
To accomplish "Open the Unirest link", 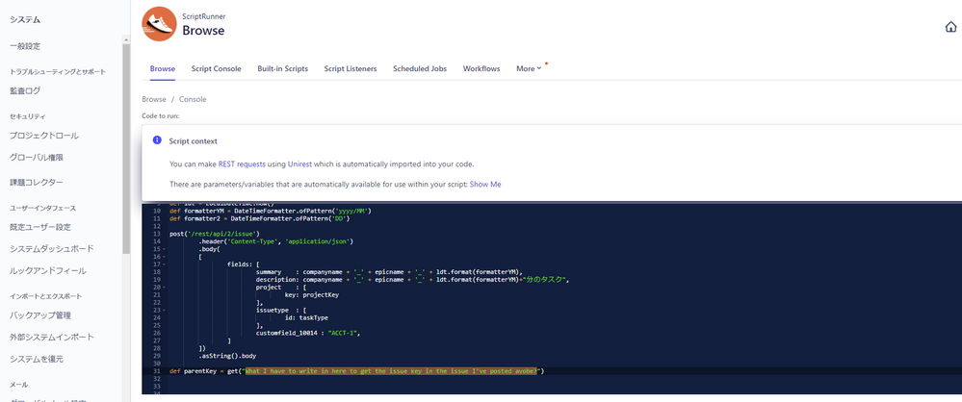I will tap(300, 164).
